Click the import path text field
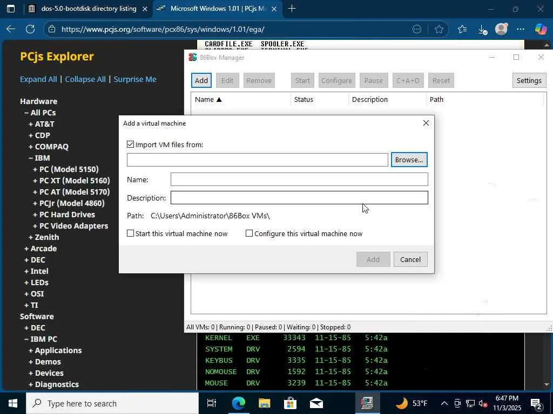553x414 pixels. (258, 160)
